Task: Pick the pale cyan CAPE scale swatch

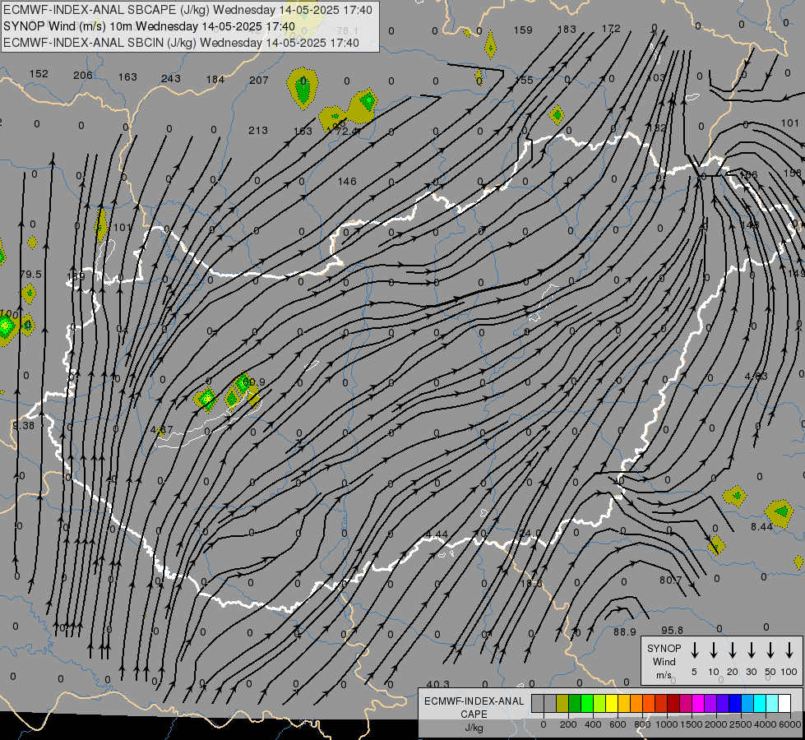Action: (771, 703)
